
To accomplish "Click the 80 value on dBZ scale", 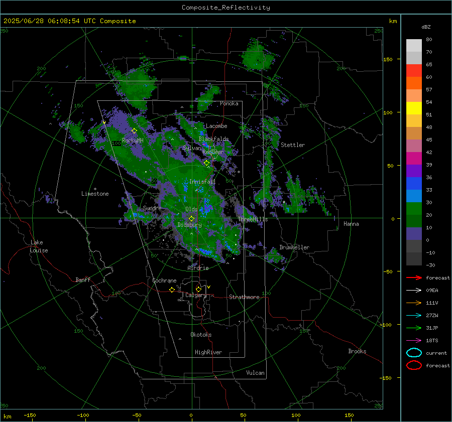I will 429,40.
